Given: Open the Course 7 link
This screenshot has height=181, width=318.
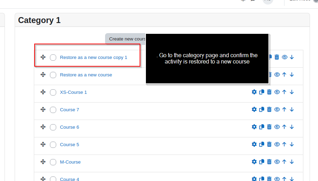Looking at the screenshot, I should point(69,110).
